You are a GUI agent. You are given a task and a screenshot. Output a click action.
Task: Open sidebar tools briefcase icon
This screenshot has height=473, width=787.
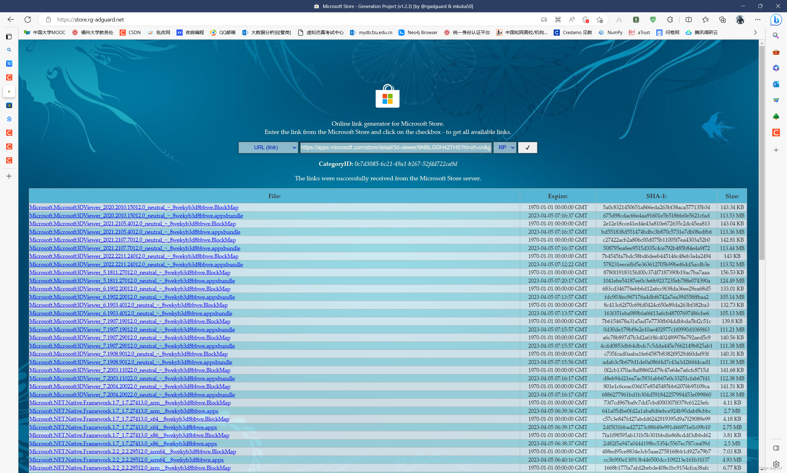point(776,52)
